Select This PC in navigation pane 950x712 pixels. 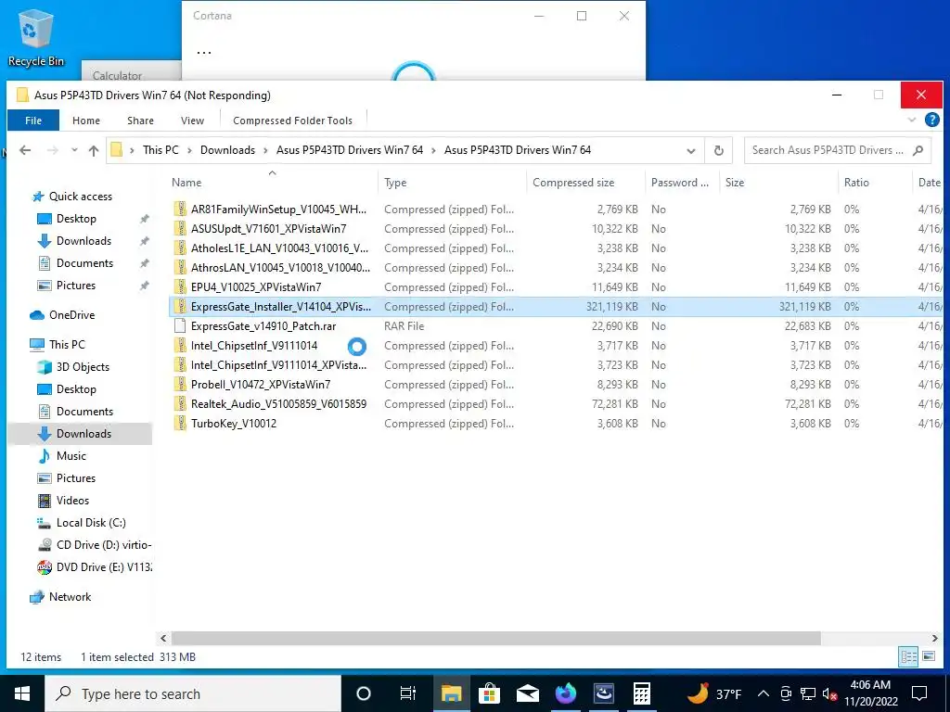pyautogui.click(x=67, y=345)
